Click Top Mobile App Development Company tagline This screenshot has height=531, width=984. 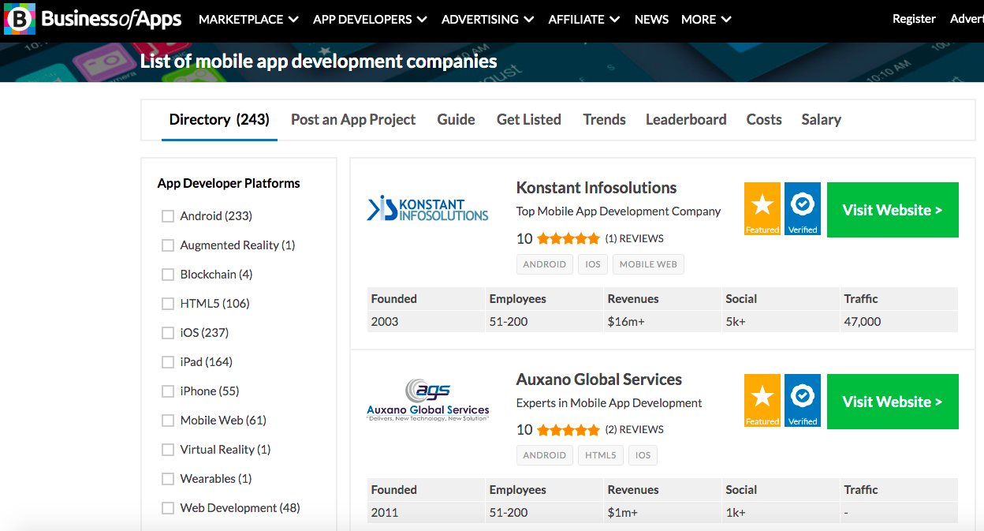click(x=618, y=211)
